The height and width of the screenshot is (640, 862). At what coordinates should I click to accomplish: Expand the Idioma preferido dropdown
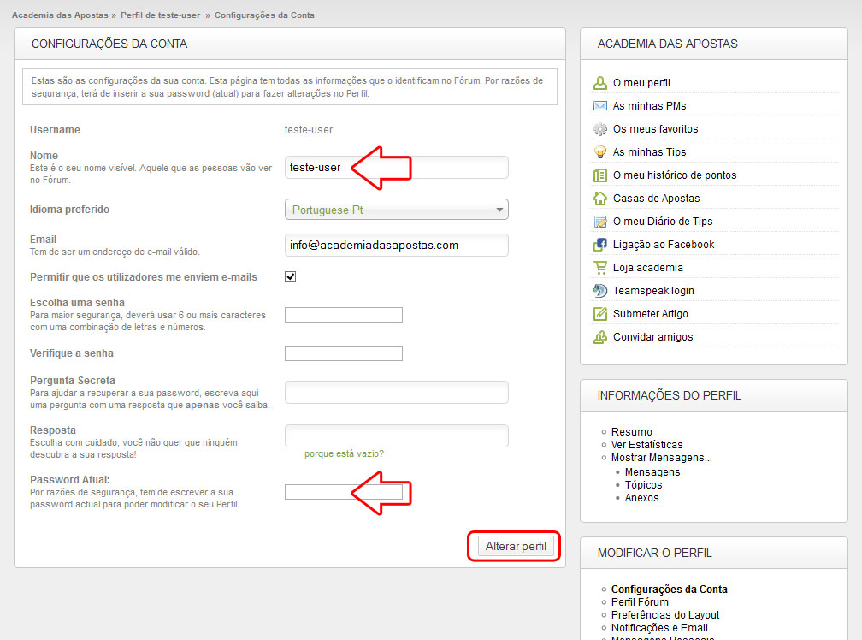click(396, 210)
